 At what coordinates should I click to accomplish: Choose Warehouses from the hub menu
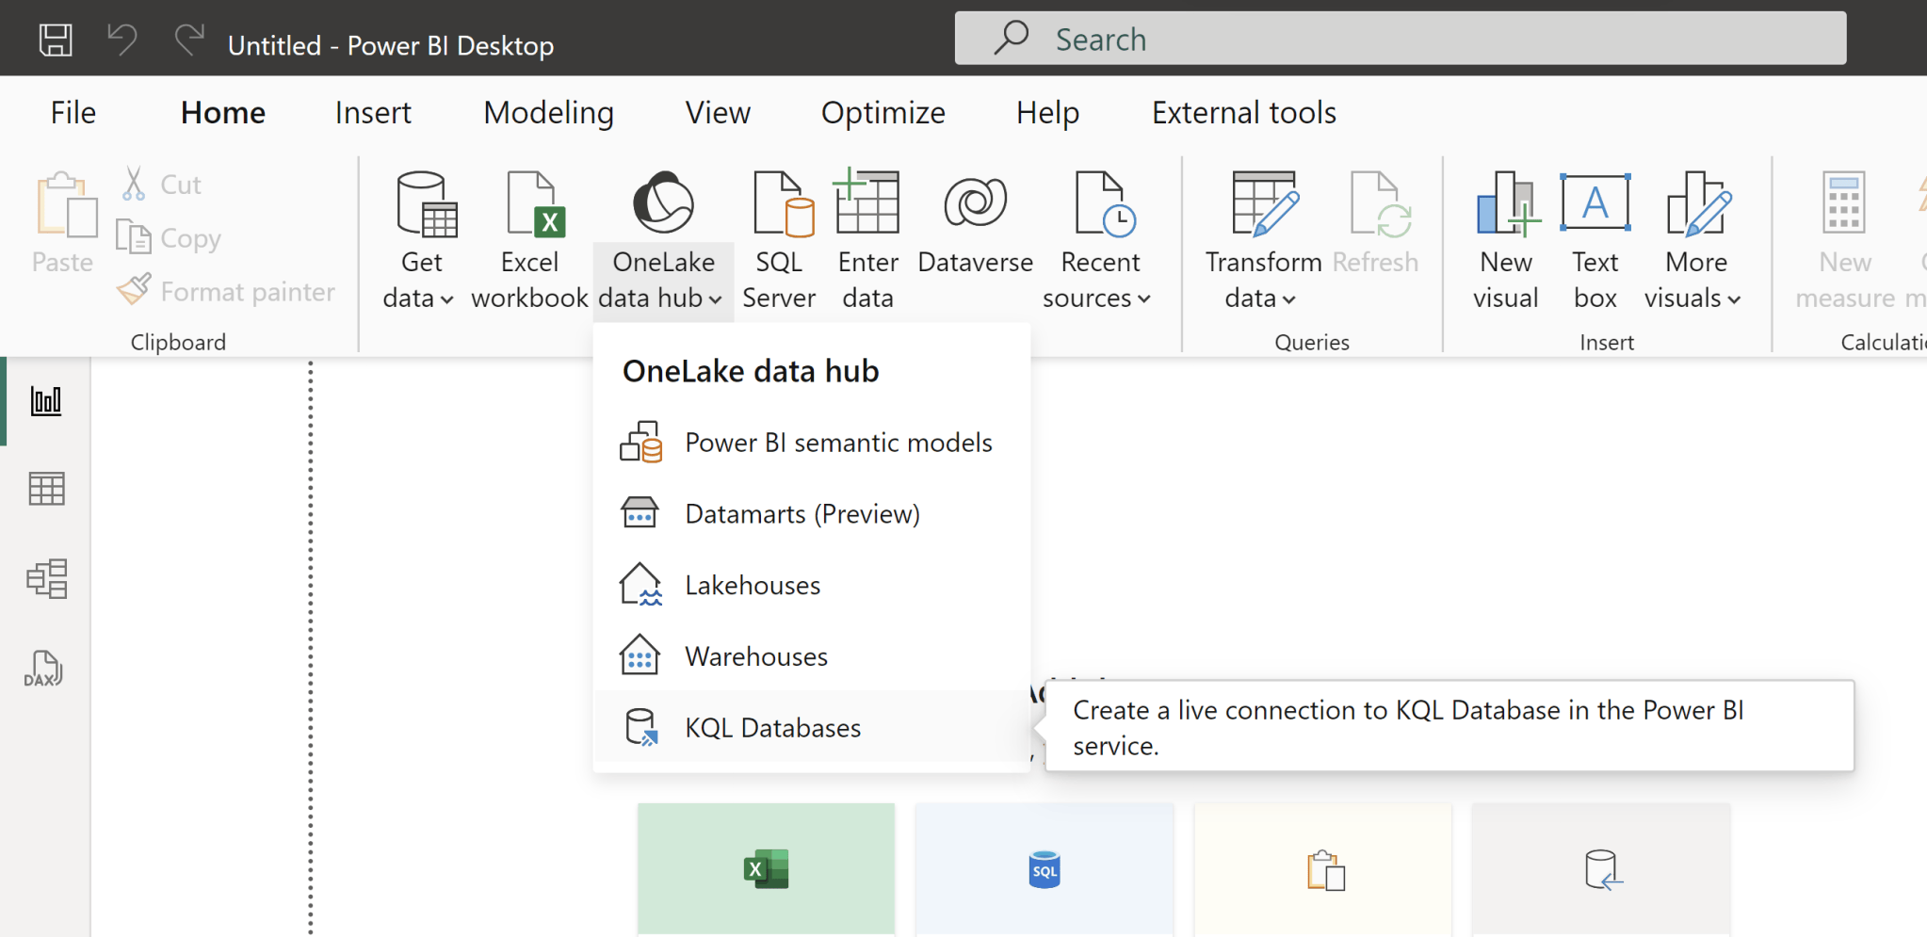point(812,656)
